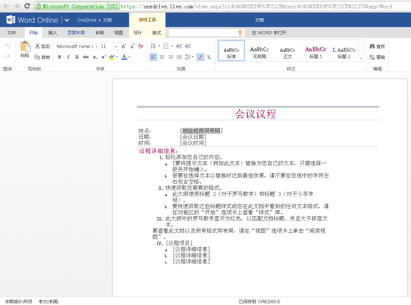
Task: Apply subscript formatting with the x₂ icon
Action: point(95,57)
